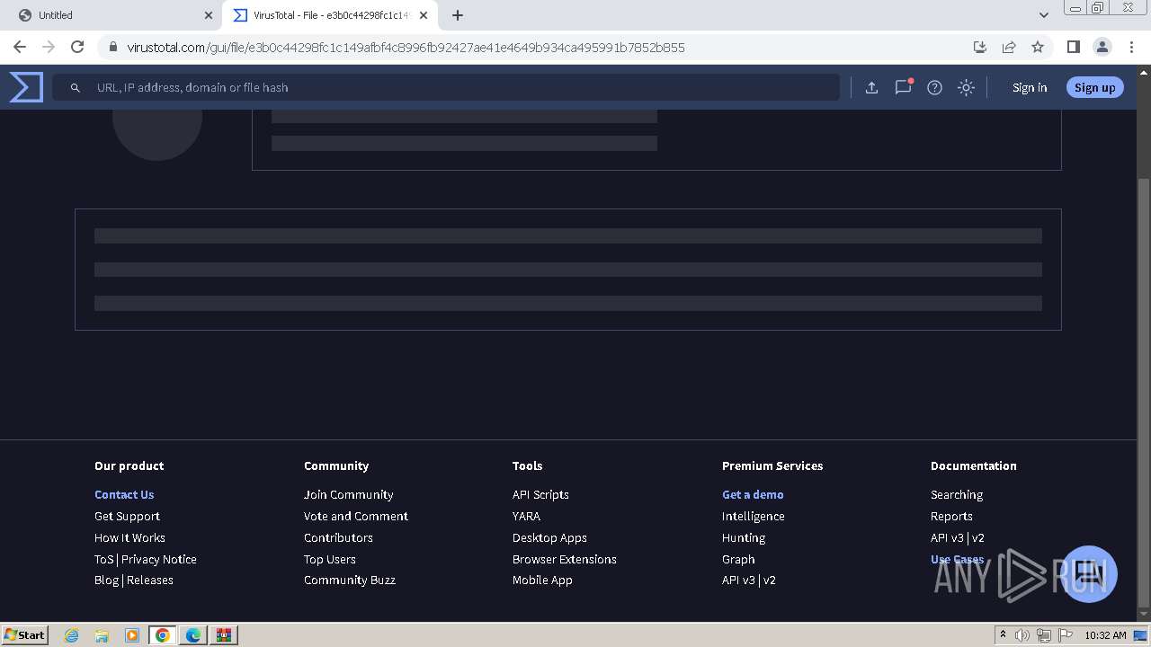
Task: Open a new browser tab
Action: point(458,15)
